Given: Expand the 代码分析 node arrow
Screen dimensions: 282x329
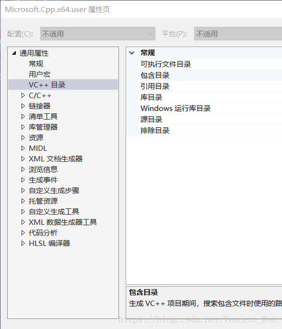Looking at the screenshot, I should pos(23,232).
